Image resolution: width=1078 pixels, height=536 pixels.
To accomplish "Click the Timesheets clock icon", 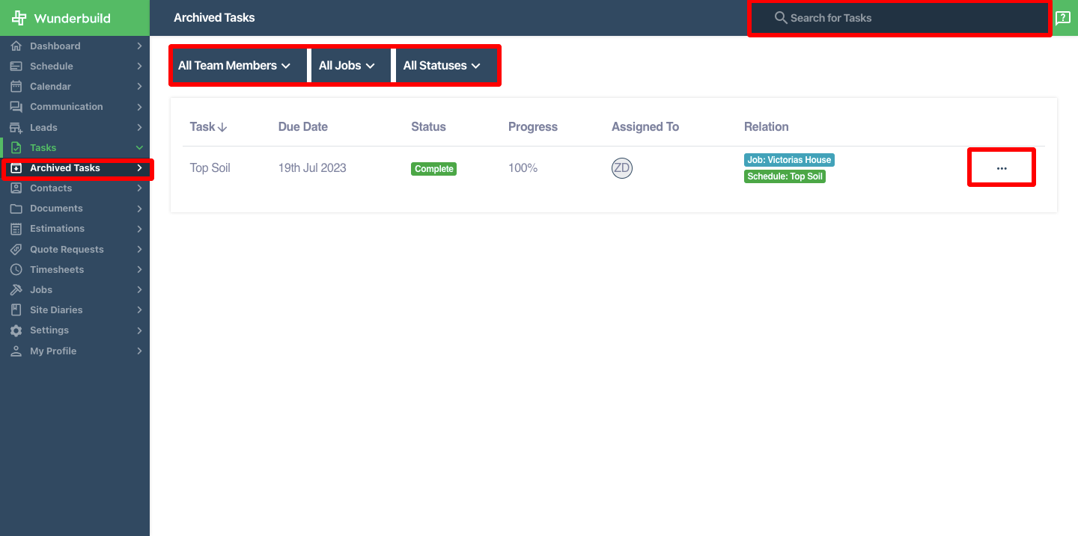I will click(x=16, y=270).
